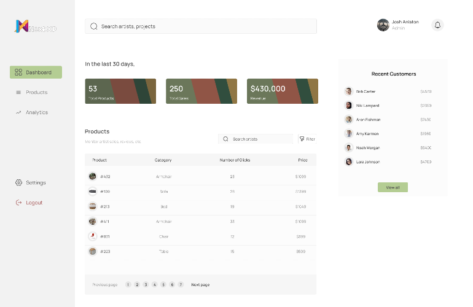Screen dimensions: 473x307
Task: Select customer name Aron Fishman
Action: pos(368,120)
